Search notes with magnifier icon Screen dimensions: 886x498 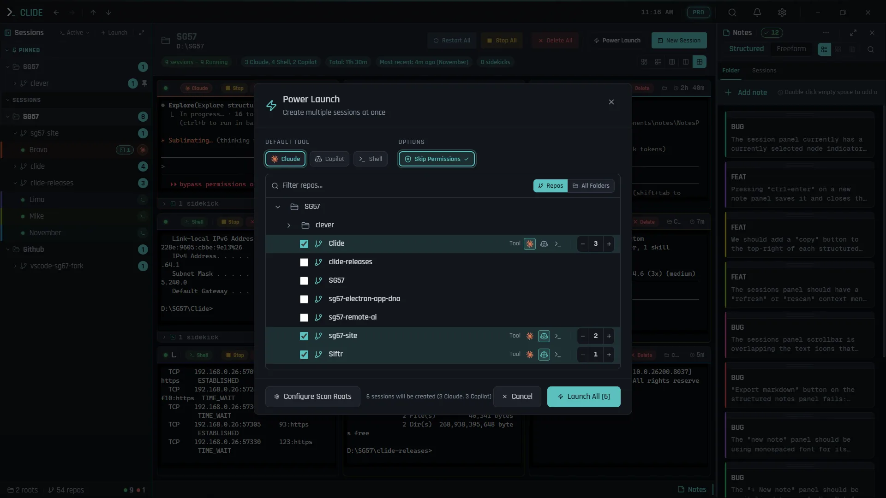871,49
